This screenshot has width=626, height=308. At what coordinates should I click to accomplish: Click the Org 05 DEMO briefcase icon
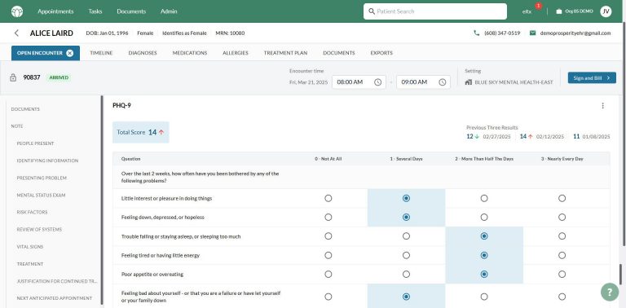559,11
